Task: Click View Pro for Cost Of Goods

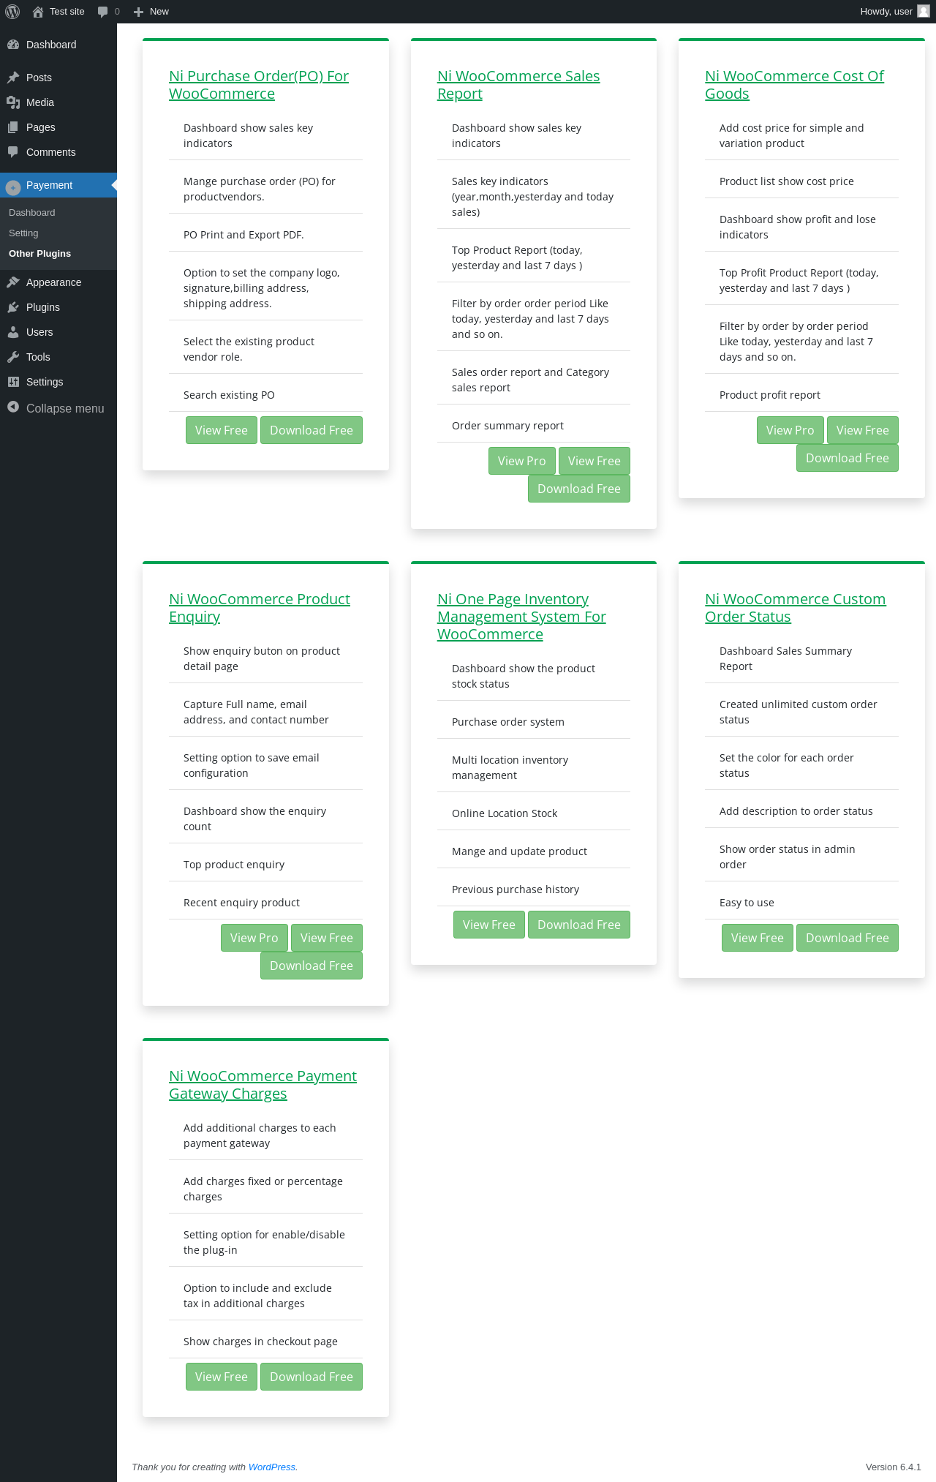Action: tap(790, 430)
